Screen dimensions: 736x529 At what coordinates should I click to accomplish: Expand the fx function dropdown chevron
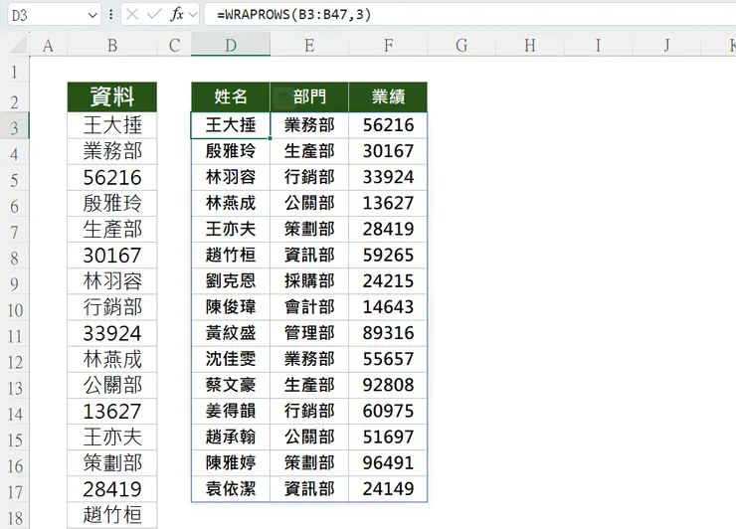(192, 15)
